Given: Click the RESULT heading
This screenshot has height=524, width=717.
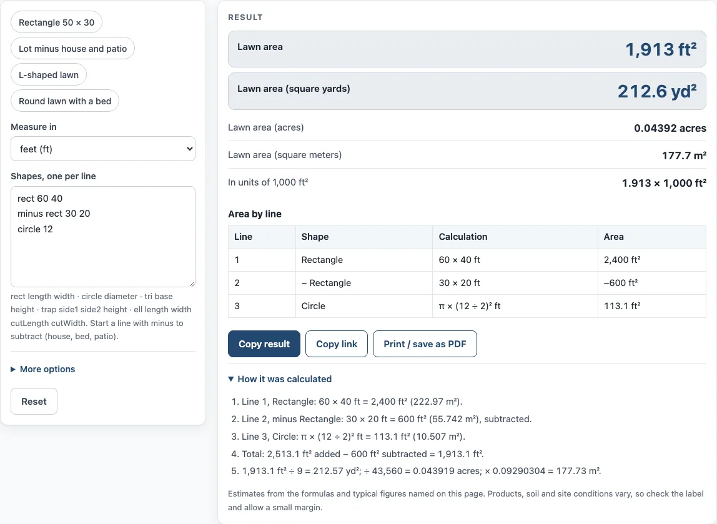Looking at the screenshot, I should tap(245, 17).
